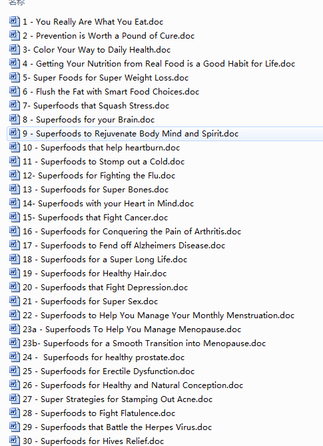This screenshot has width=323, height=446.
Task: Select '8 - Superfoods for your Brain.doc'
Action: (x=89, y=119)
